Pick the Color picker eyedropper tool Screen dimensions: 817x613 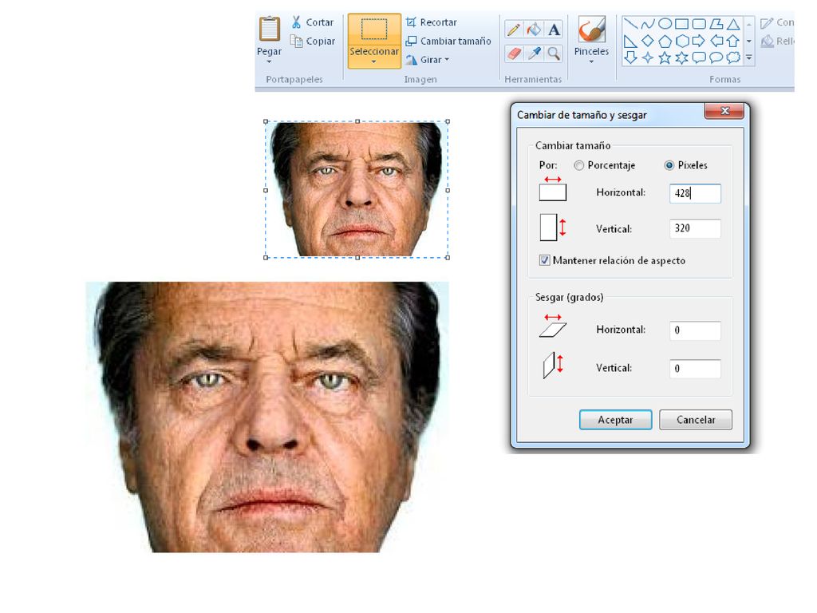(534, 53)
